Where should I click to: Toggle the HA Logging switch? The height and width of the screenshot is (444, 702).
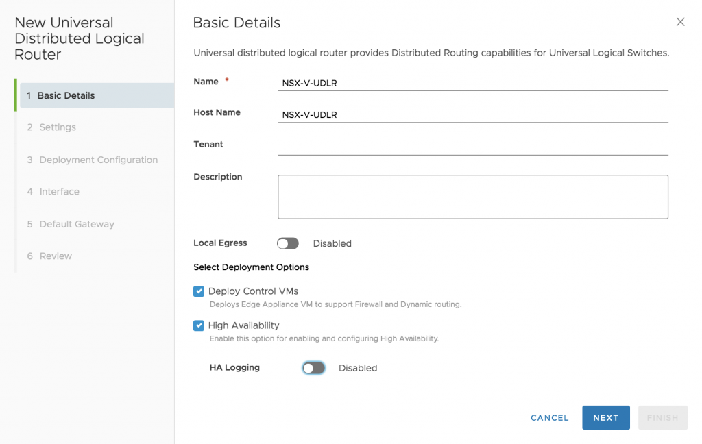click(313, 368)
